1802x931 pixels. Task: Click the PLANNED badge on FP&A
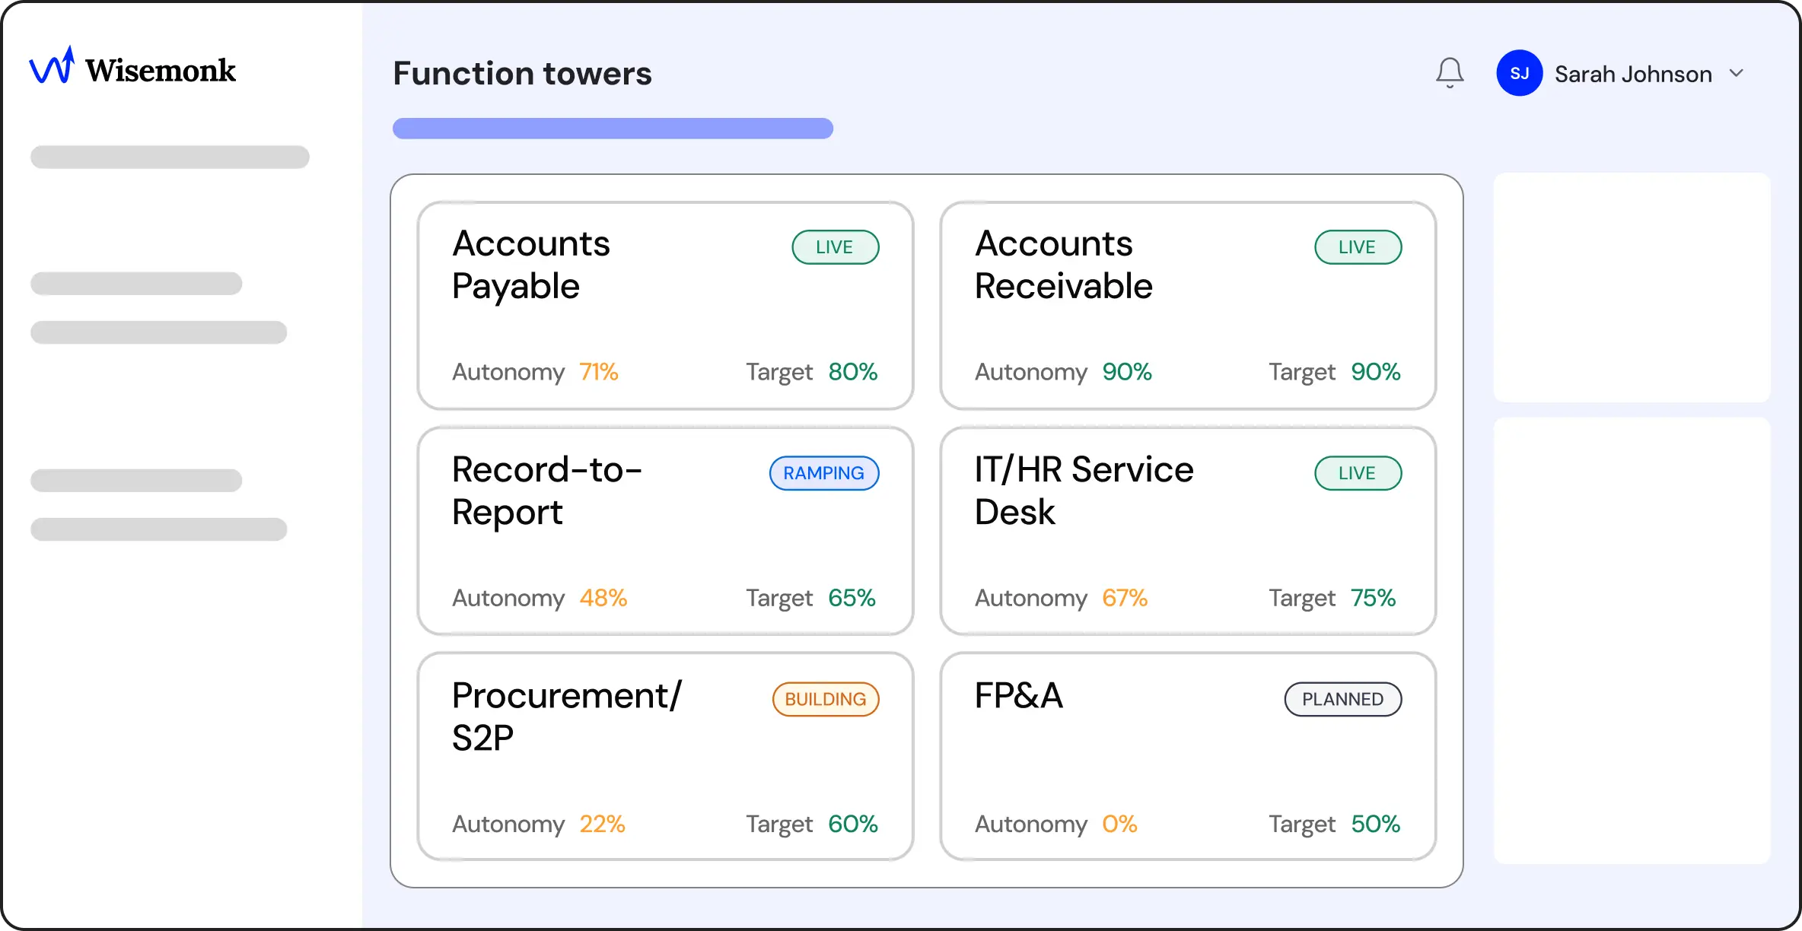(x=1343, y=699)
